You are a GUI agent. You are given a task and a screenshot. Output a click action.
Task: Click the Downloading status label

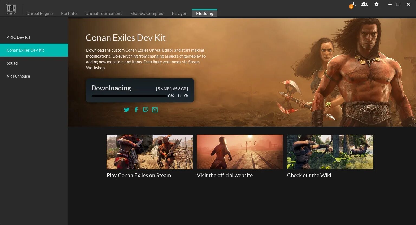pyautogui.click(x=111, y=88)
